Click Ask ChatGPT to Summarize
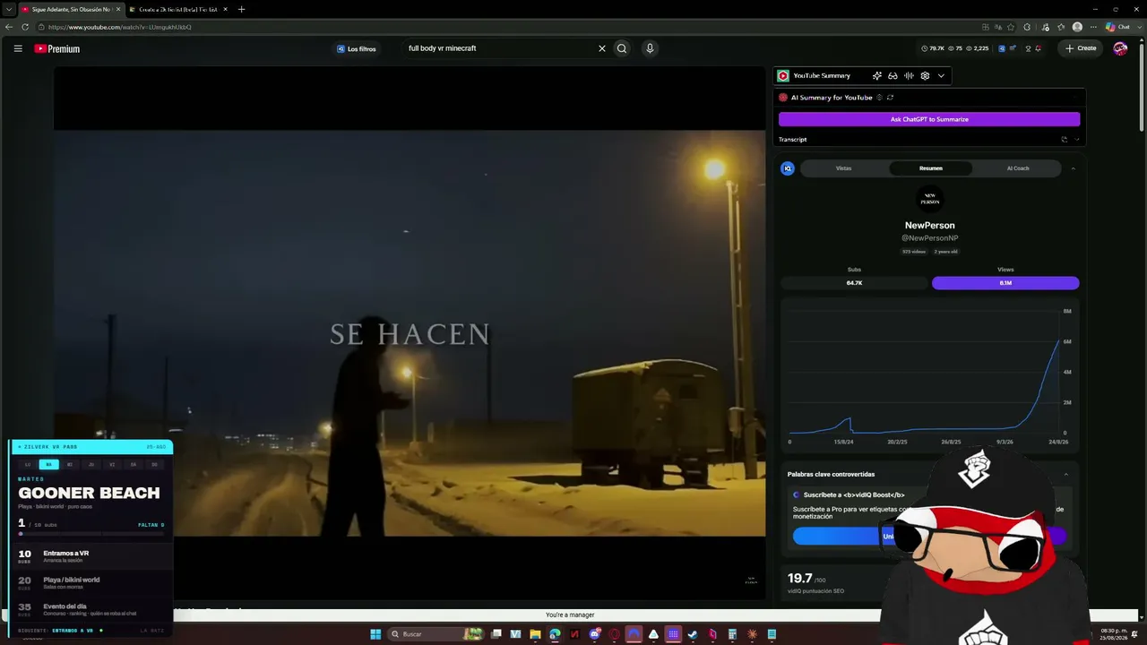The image size is (1147, 645). [x=929, y=119]
